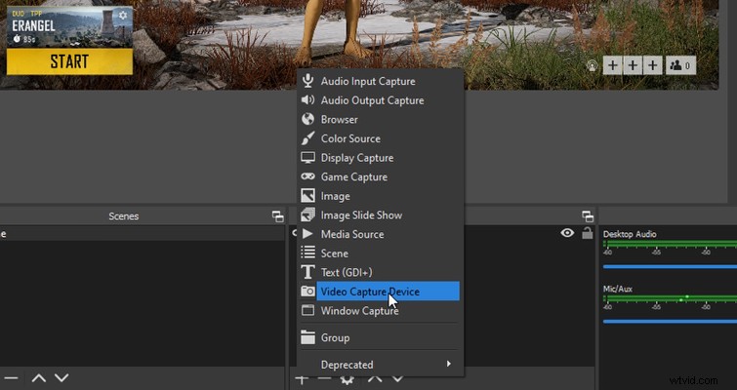Click the Mic/Aux label
737x390 pixels.
[x=617, y=289]
